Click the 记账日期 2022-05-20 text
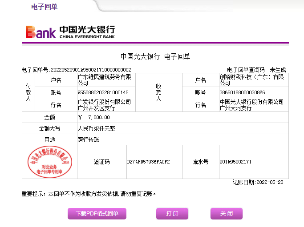Image resolution: width=304 pixels, height=227 pixels. pyautogui.click(x=258, y=183)
